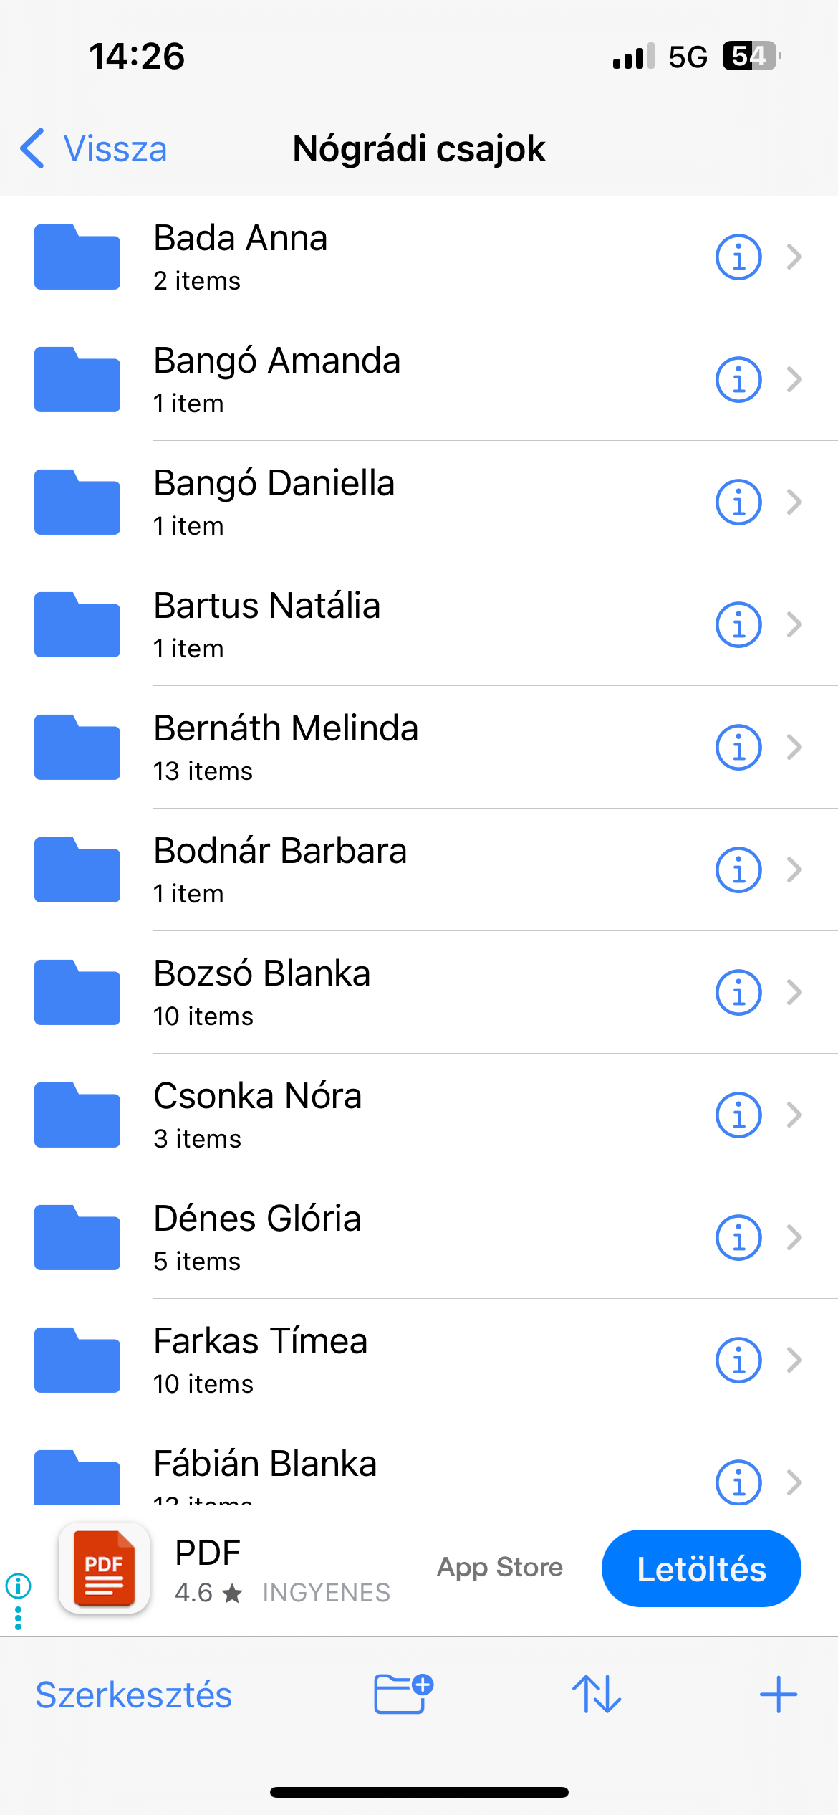Tap the plus add icon
Image resolution: width=838 pixels, height=1815 pixels.
pos(778,1695)
